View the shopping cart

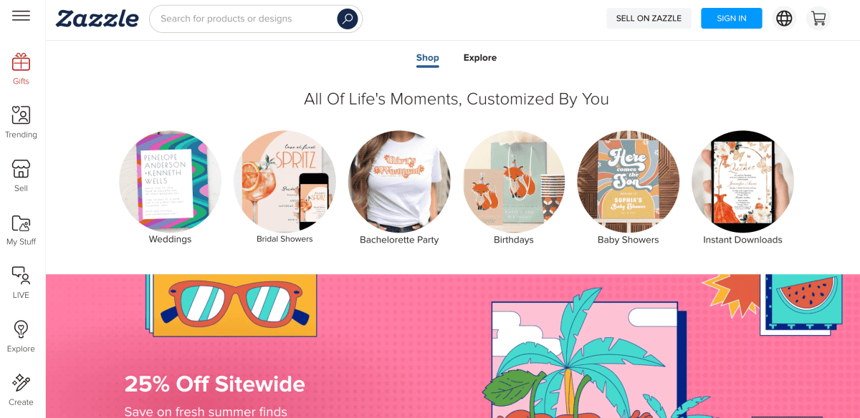click(x=818, y=19)
